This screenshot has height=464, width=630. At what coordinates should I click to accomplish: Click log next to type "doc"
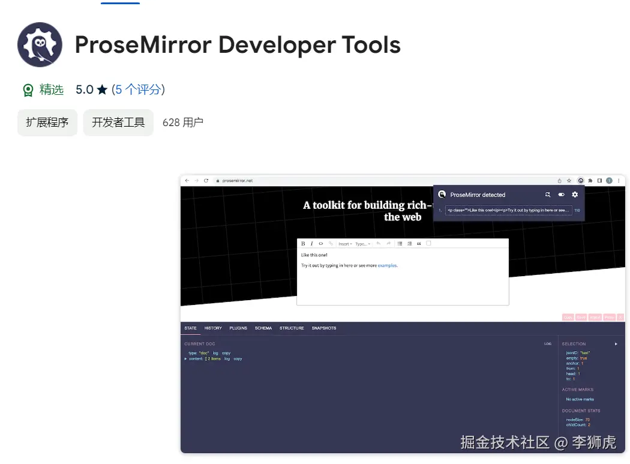click(215, 353)
